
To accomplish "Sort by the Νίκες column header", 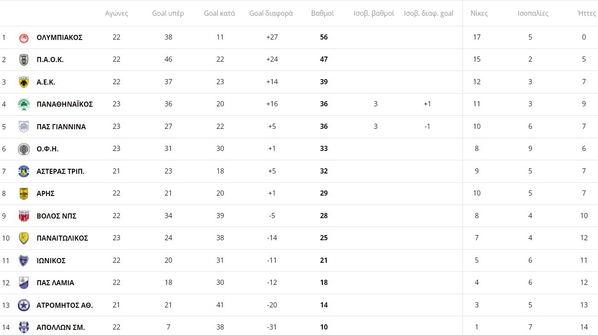I will 479,13.
